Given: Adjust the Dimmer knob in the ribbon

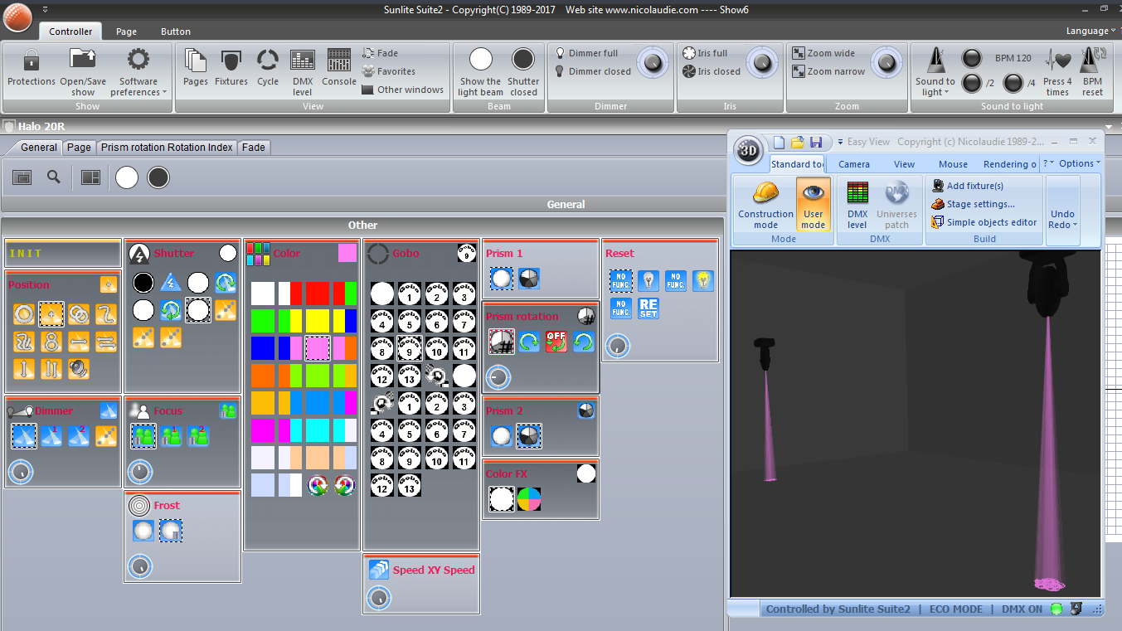Looking at the screenshot, I should click(x=653, y=62).
